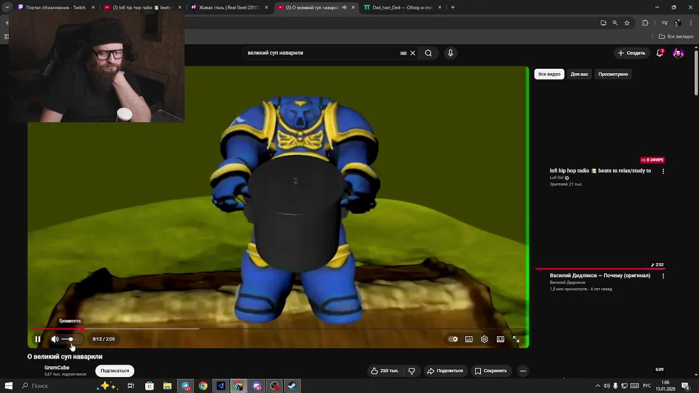The width and height of the screenshot is (699, 393).
Task: Open YouTube notifications with the bell icon
Action: [660, 53]
